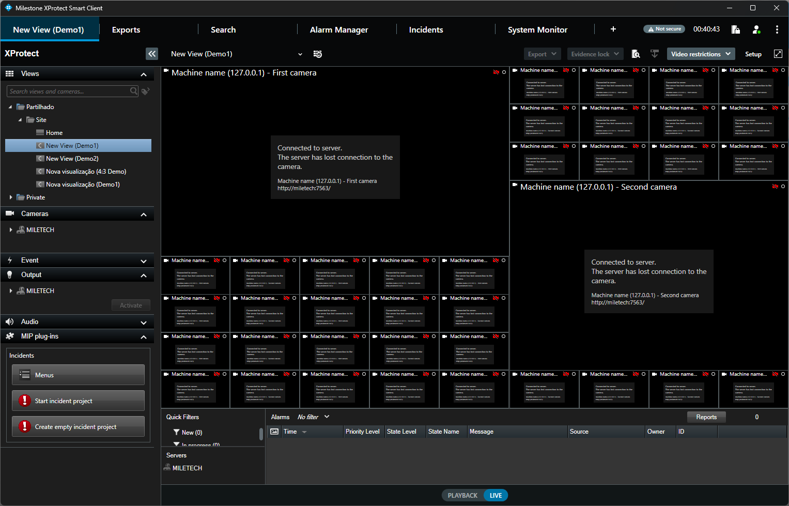Open the evidence lock list icon in top bar

[736, 29]
